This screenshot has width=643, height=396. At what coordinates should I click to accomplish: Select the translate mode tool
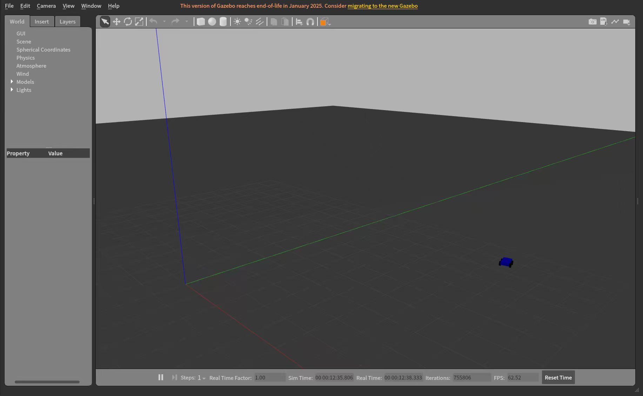pyautogui.click(x=116, y=22)
